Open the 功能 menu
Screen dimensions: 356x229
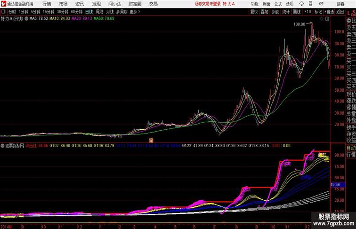(x=254, y=4)
